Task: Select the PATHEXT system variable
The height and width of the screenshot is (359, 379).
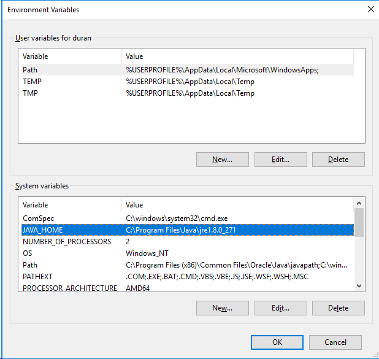Action: (x=188, y=277)
